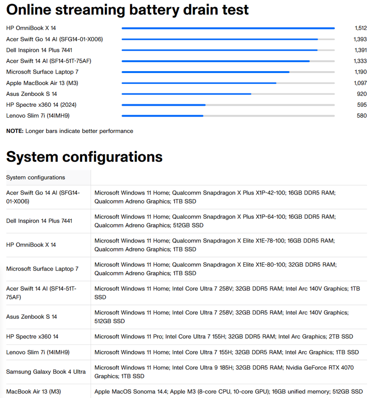Click the 'Online streaming battery drain test' heading
Screen dimensions: 370x398
[128, 9]
